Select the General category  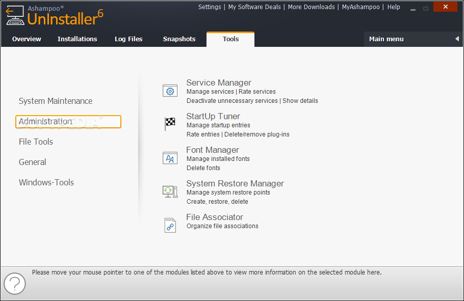[33, 162]
